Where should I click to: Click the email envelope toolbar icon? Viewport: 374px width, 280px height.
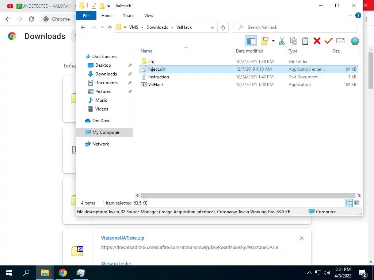pos(340,41)
